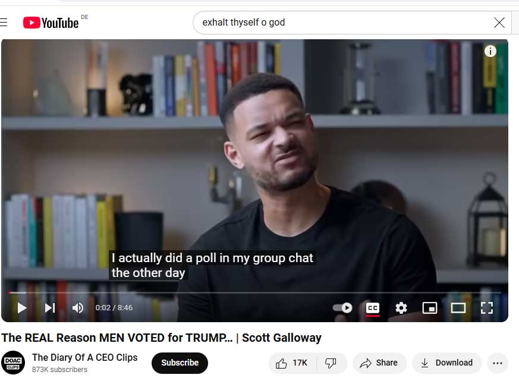Enable theater mode

coord(458,308)
